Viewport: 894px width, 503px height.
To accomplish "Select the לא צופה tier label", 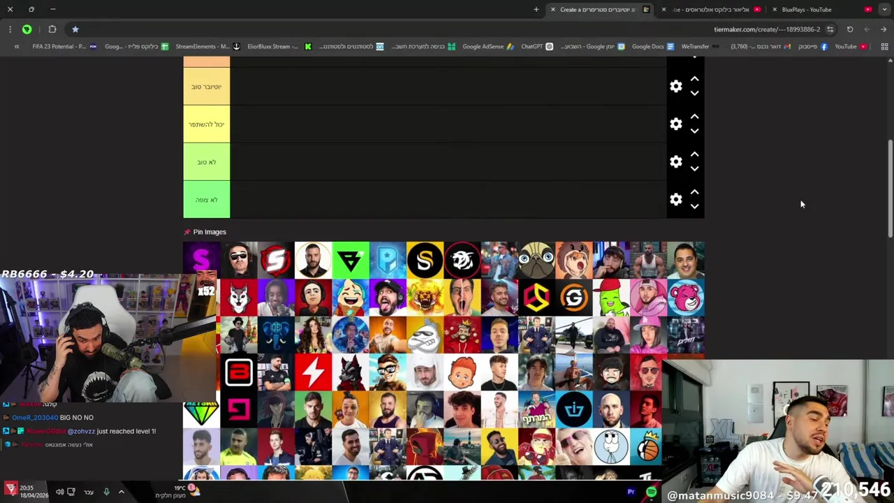I will [206, 200].
